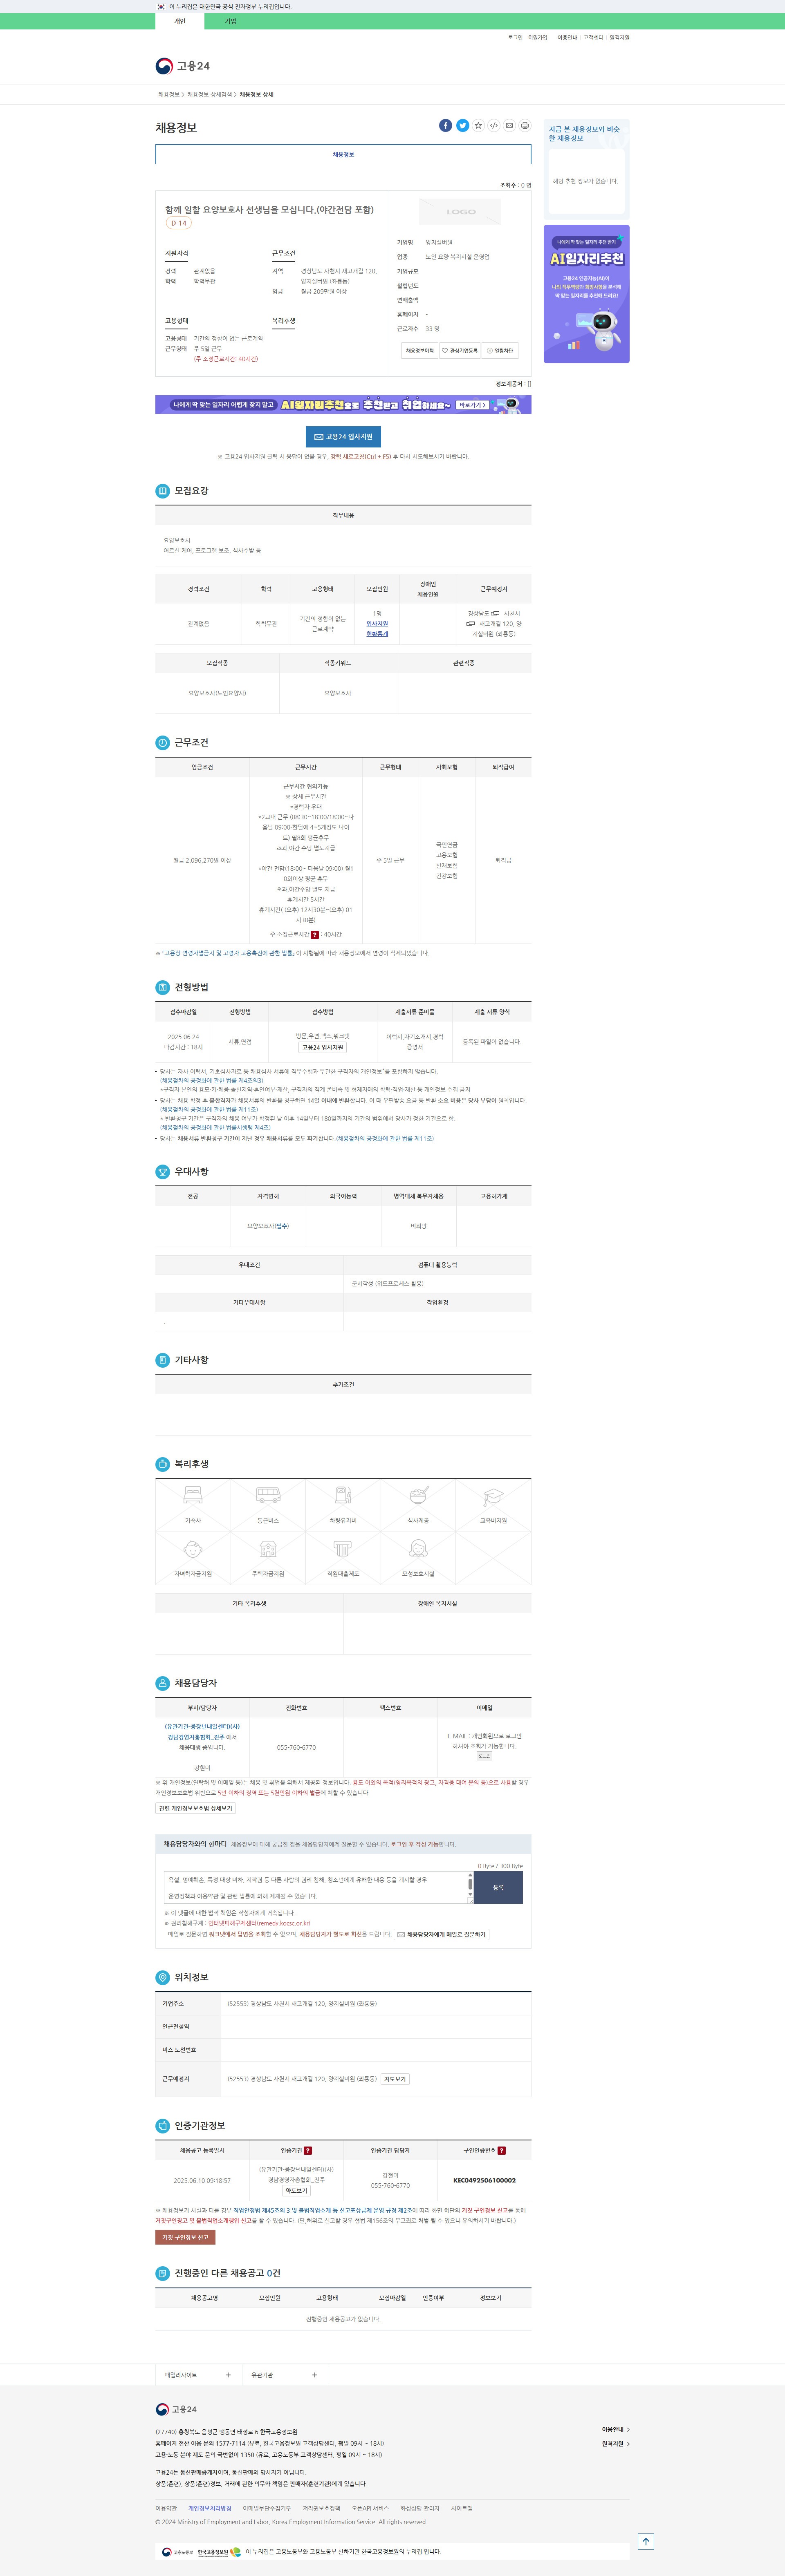Click the blue 고용24 입사지원 button
Image resolution: width=785 pixels, height=2576 pixels.
coord(343,437)
